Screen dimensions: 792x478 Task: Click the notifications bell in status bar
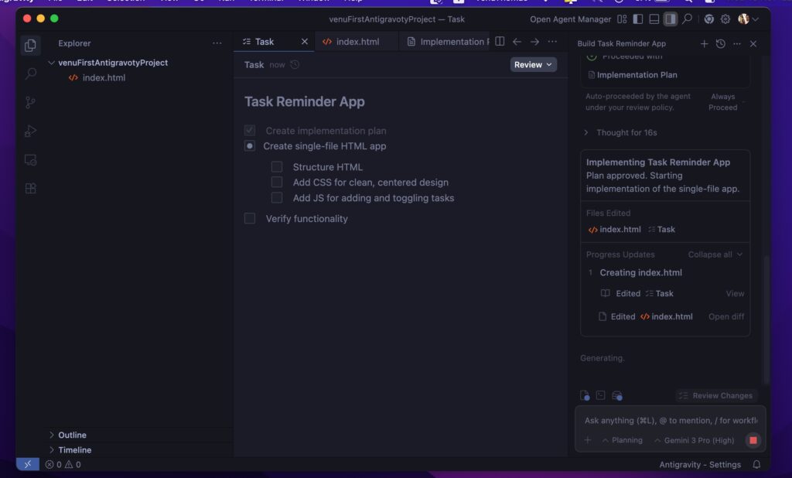coord(756,464)
